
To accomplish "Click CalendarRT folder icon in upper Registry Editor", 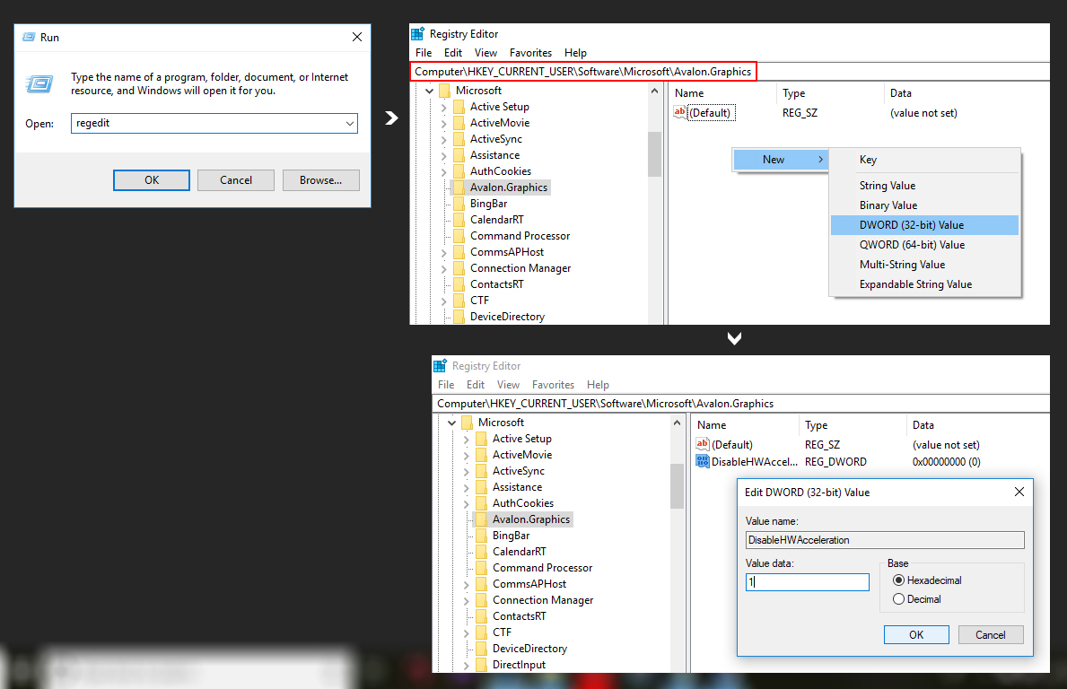I will (459, 220).
